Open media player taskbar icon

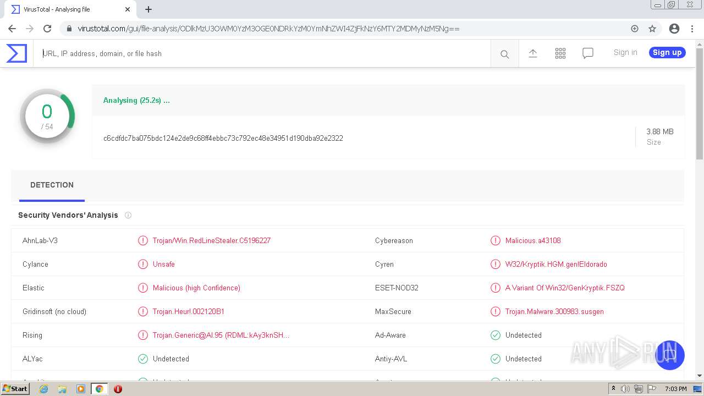[x=81, y=389]
